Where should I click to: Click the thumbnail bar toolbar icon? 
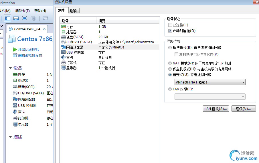pyautogui.click(x=16, y=18)
